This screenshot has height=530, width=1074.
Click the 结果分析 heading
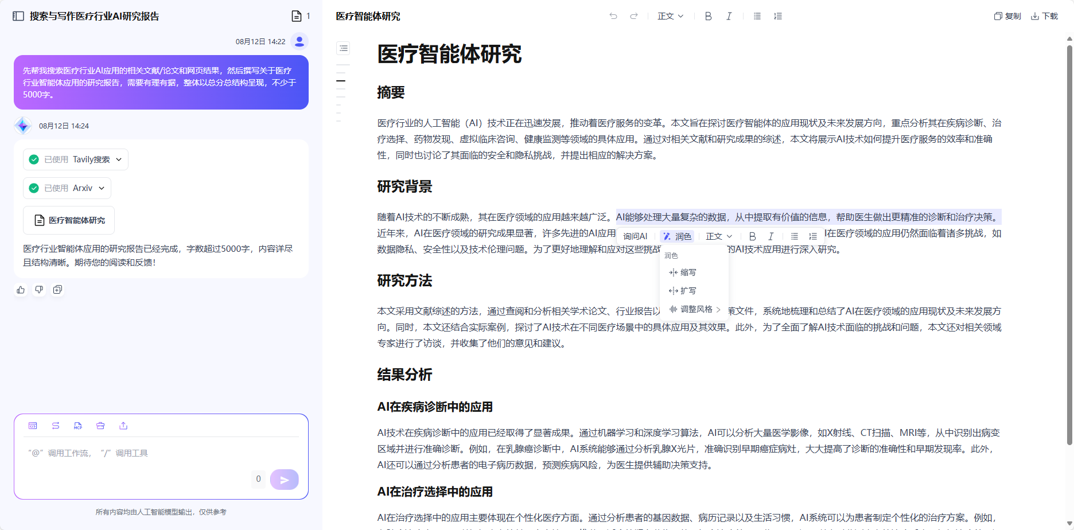pos(404,375)
